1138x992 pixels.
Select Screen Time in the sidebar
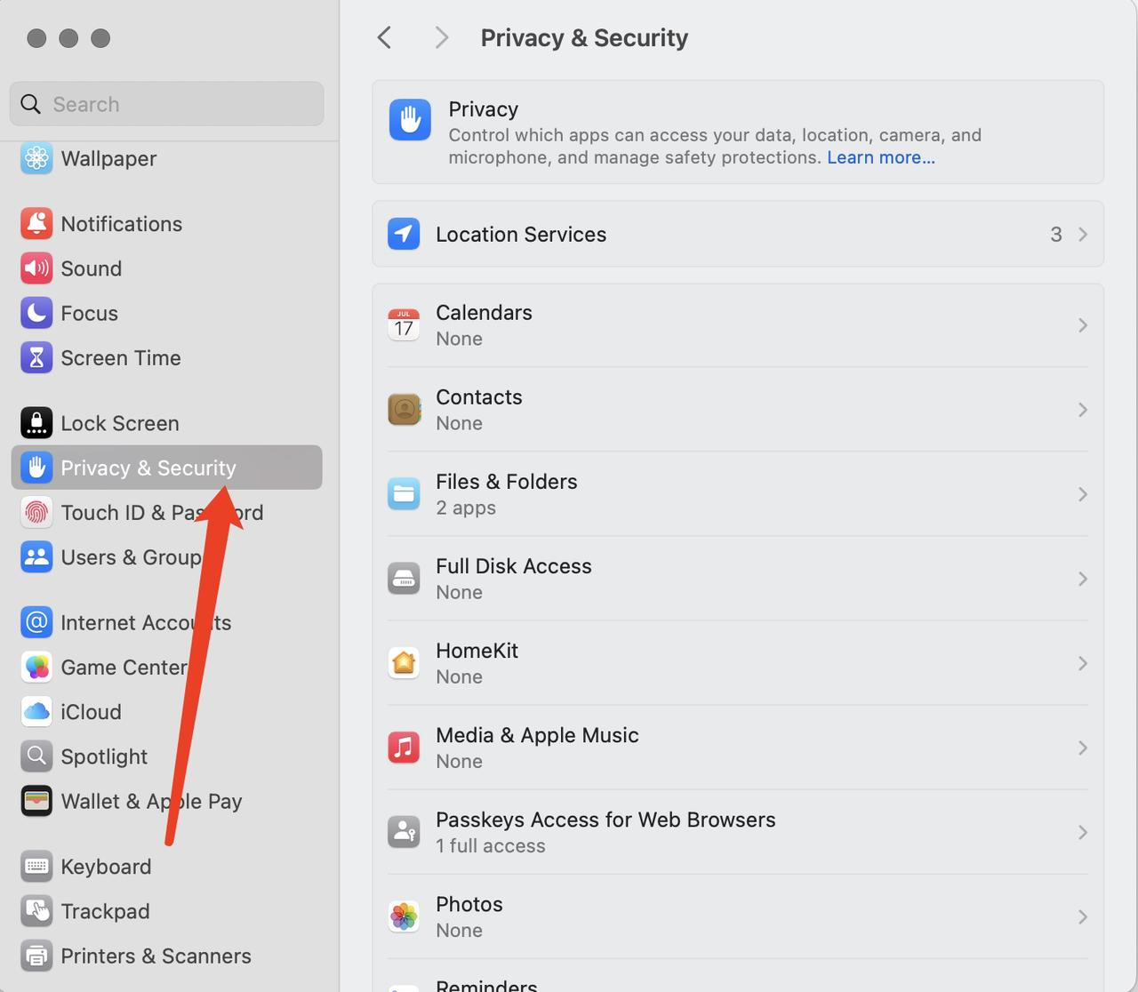[x=166, y=357]
